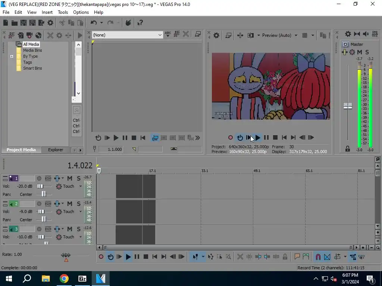Open the undo history dropdown arrow
The image size is (382, 286).
pyautogui.click(x=101, y=23)
